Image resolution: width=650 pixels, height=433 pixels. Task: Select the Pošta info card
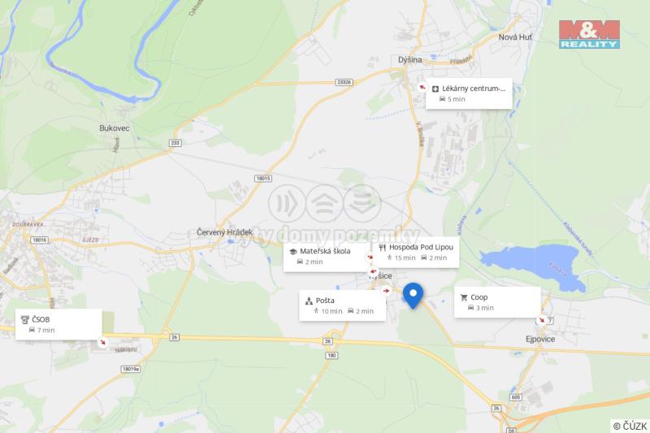[x=342, y=305]
